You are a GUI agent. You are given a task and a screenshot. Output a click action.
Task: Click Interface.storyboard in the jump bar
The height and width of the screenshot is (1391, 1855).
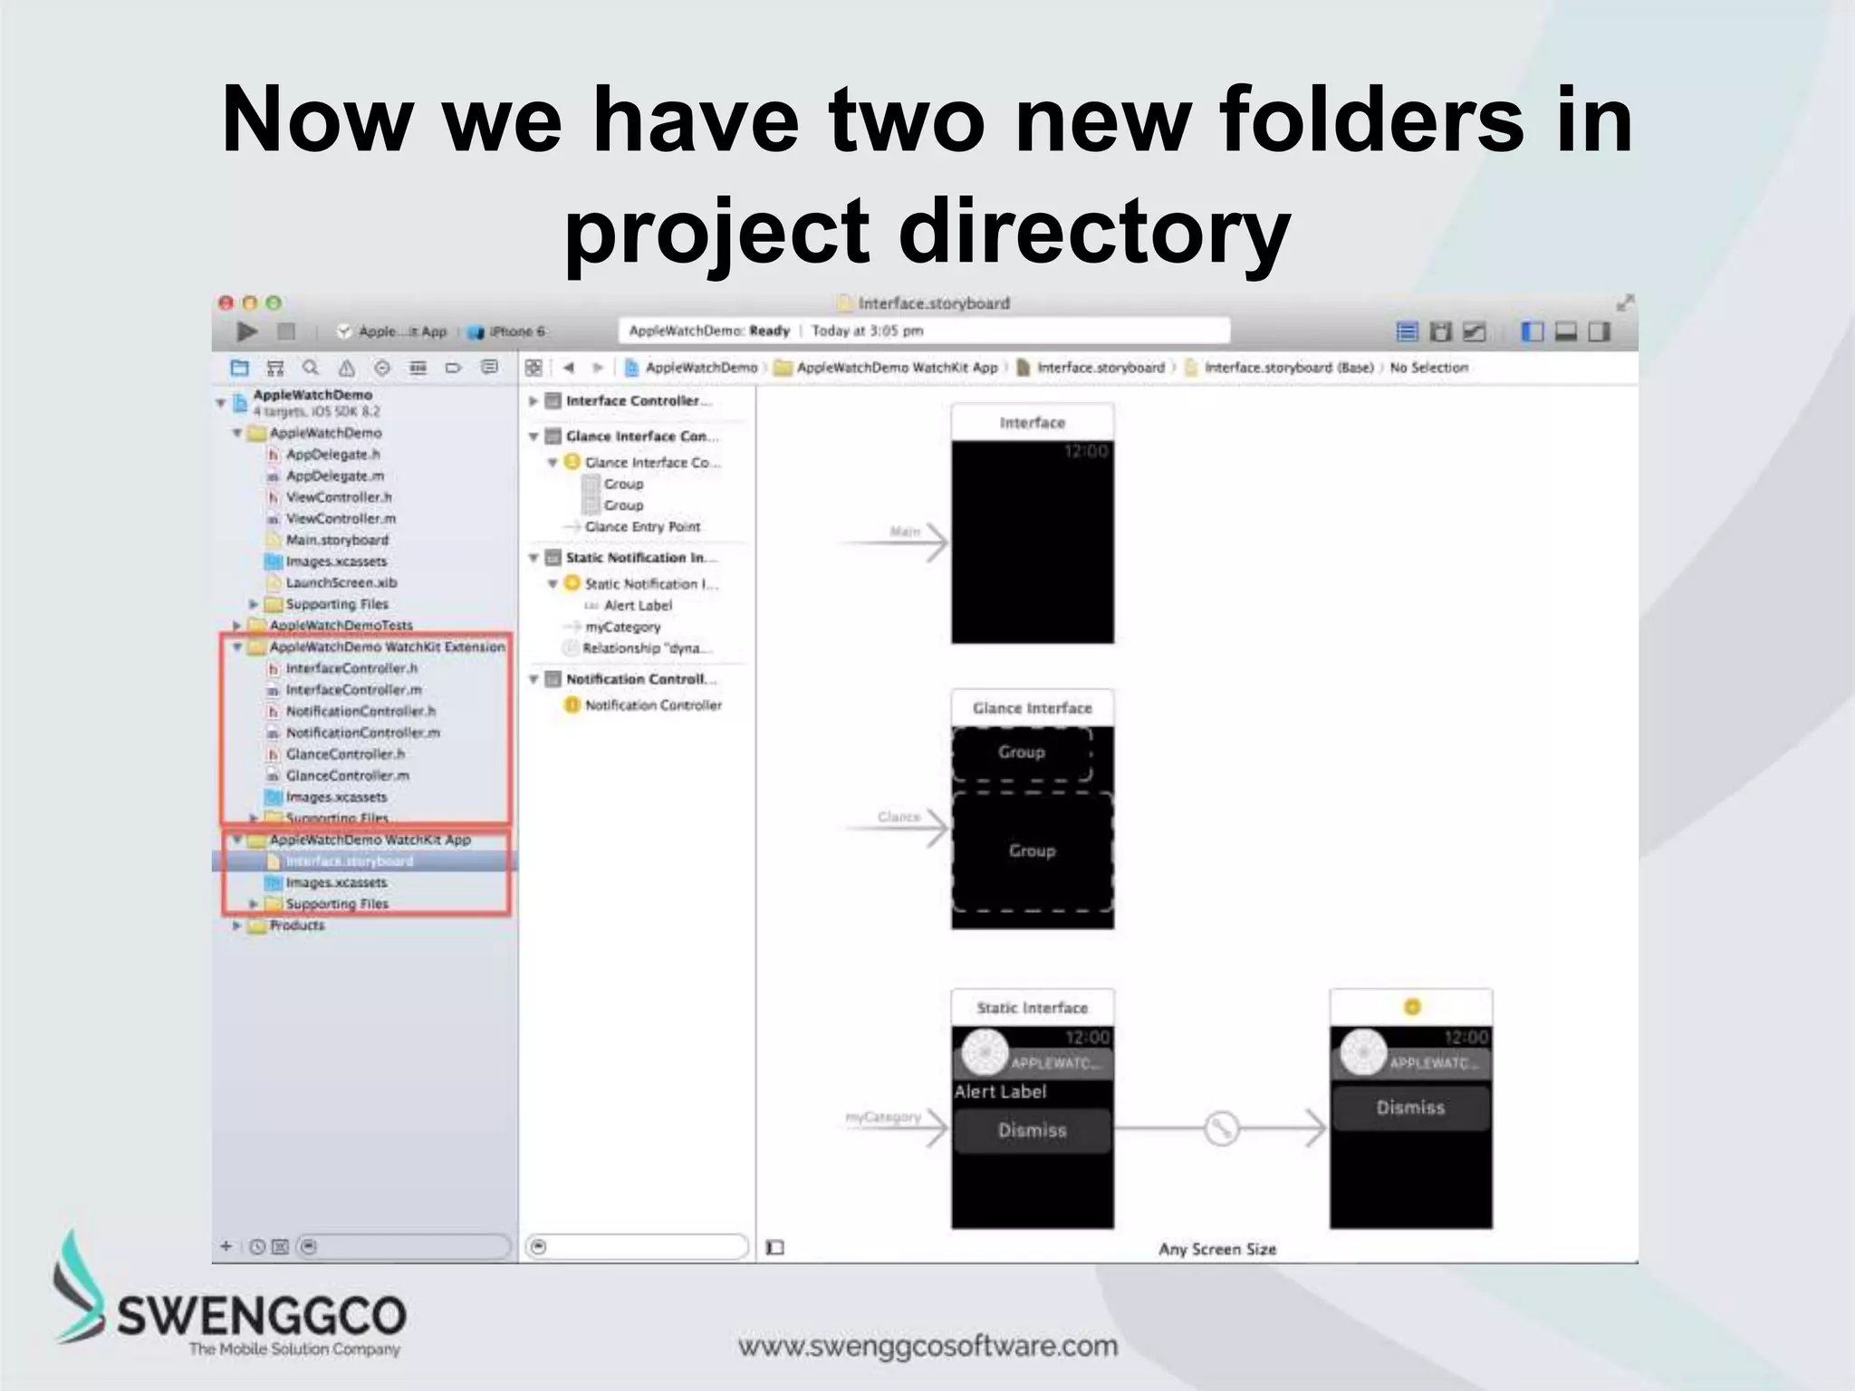pos(1091,368)
